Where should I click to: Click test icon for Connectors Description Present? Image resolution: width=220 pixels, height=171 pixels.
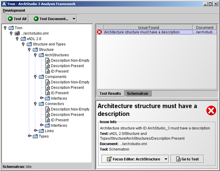click(48, 115)
